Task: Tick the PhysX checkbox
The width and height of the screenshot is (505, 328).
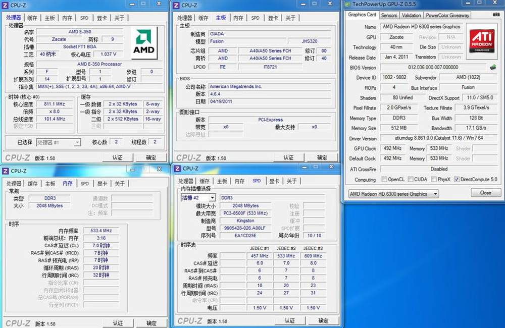Action: (x=434, y=179)
